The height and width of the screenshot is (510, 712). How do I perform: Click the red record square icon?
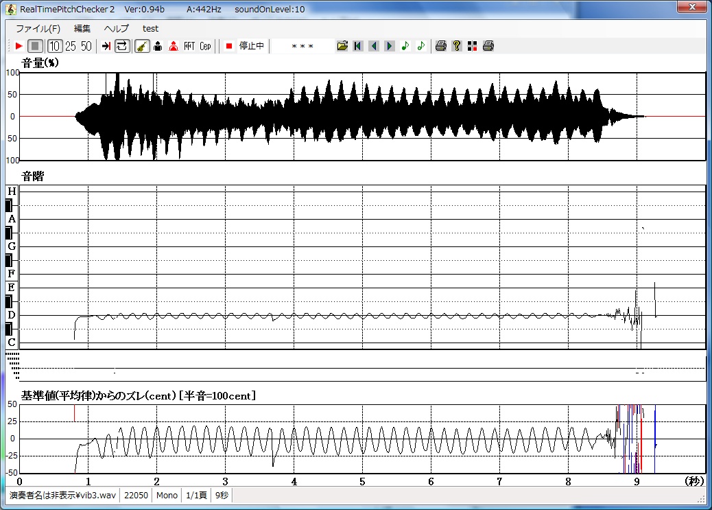pyautogui.click(x=229, y=46)
